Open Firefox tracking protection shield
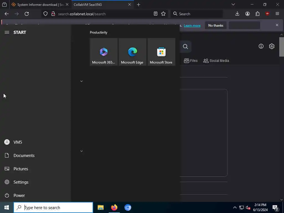 [x=45, y=14]
